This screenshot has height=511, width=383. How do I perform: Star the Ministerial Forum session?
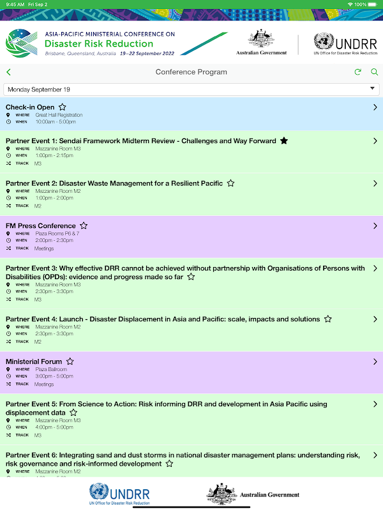[70, 362]
